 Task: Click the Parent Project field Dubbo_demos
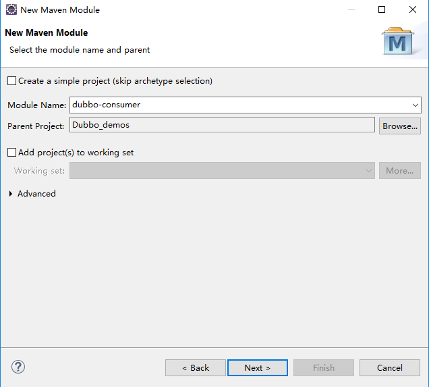click(x=222, y=125)
